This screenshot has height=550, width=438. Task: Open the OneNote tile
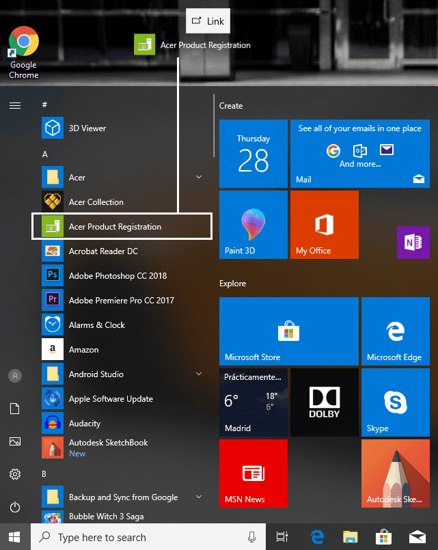pyautogui.click(x=413, y=243)
